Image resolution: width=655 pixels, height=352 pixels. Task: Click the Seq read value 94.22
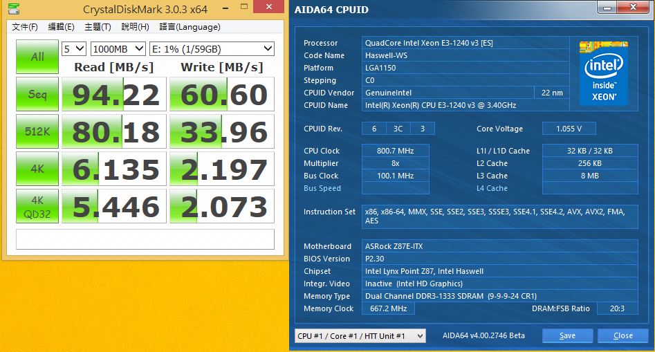(114, 94)
